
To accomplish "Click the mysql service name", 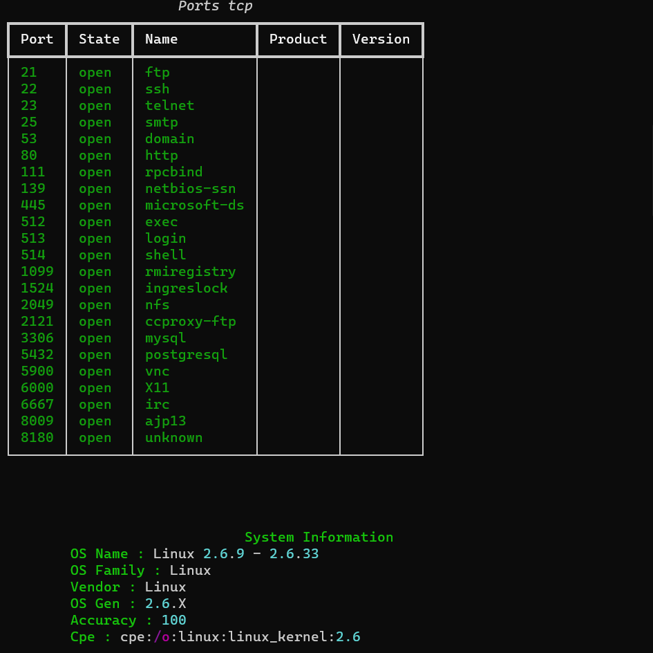I will 165,338.
